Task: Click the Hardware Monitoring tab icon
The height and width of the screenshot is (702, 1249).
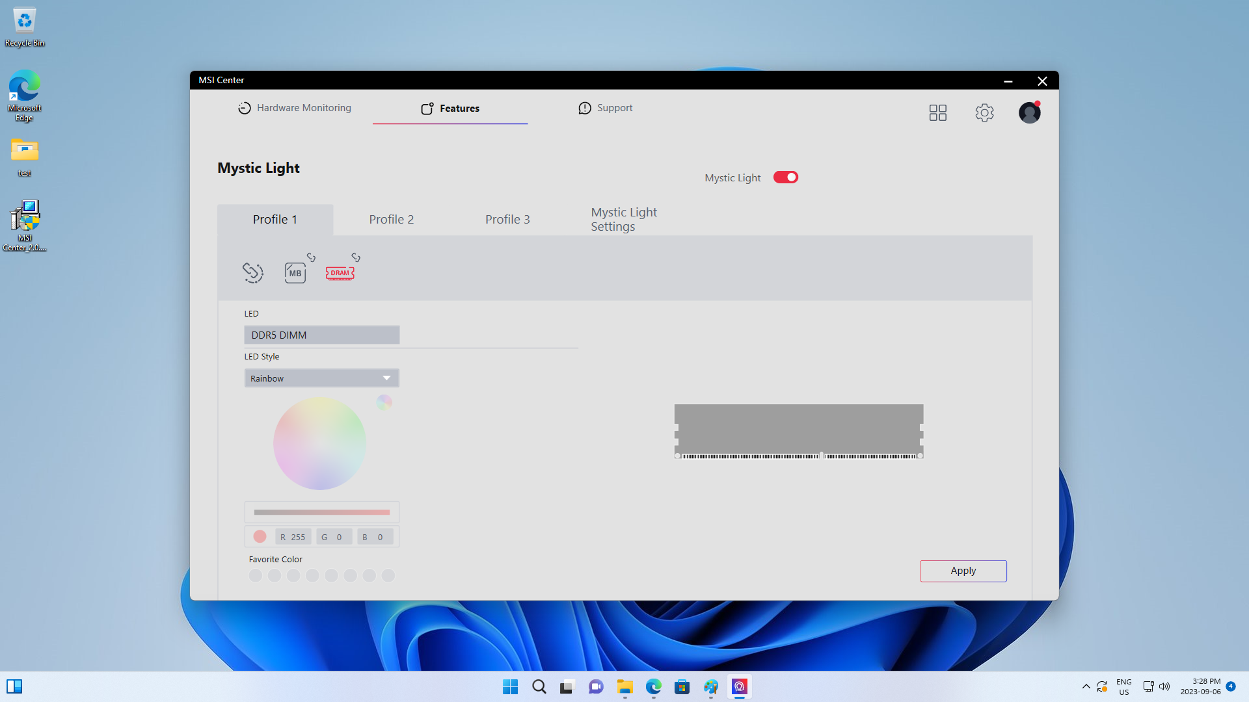Action: tap(243, 107)
